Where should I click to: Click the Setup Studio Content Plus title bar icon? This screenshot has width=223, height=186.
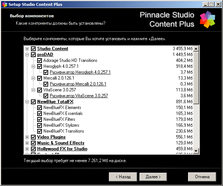pyautogui.click(x=5, y=4)
